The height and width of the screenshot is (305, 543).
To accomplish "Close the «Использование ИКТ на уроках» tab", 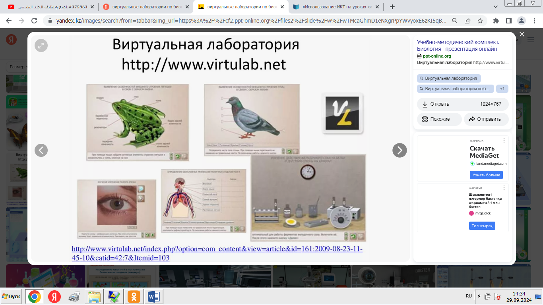I will tap(376, 7).
